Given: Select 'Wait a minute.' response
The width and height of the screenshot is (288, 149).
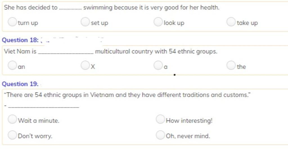Looking at the screenshot, I should (x=12, y=119).
